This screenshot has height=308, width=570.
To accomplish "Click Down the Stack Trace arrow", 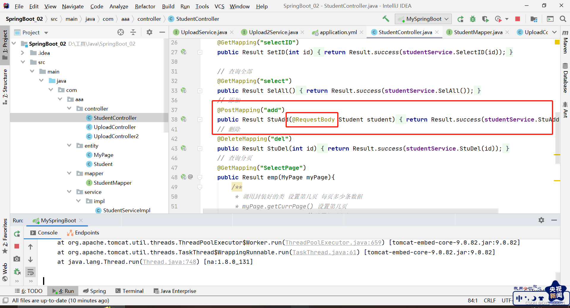I will pos(30,259).
